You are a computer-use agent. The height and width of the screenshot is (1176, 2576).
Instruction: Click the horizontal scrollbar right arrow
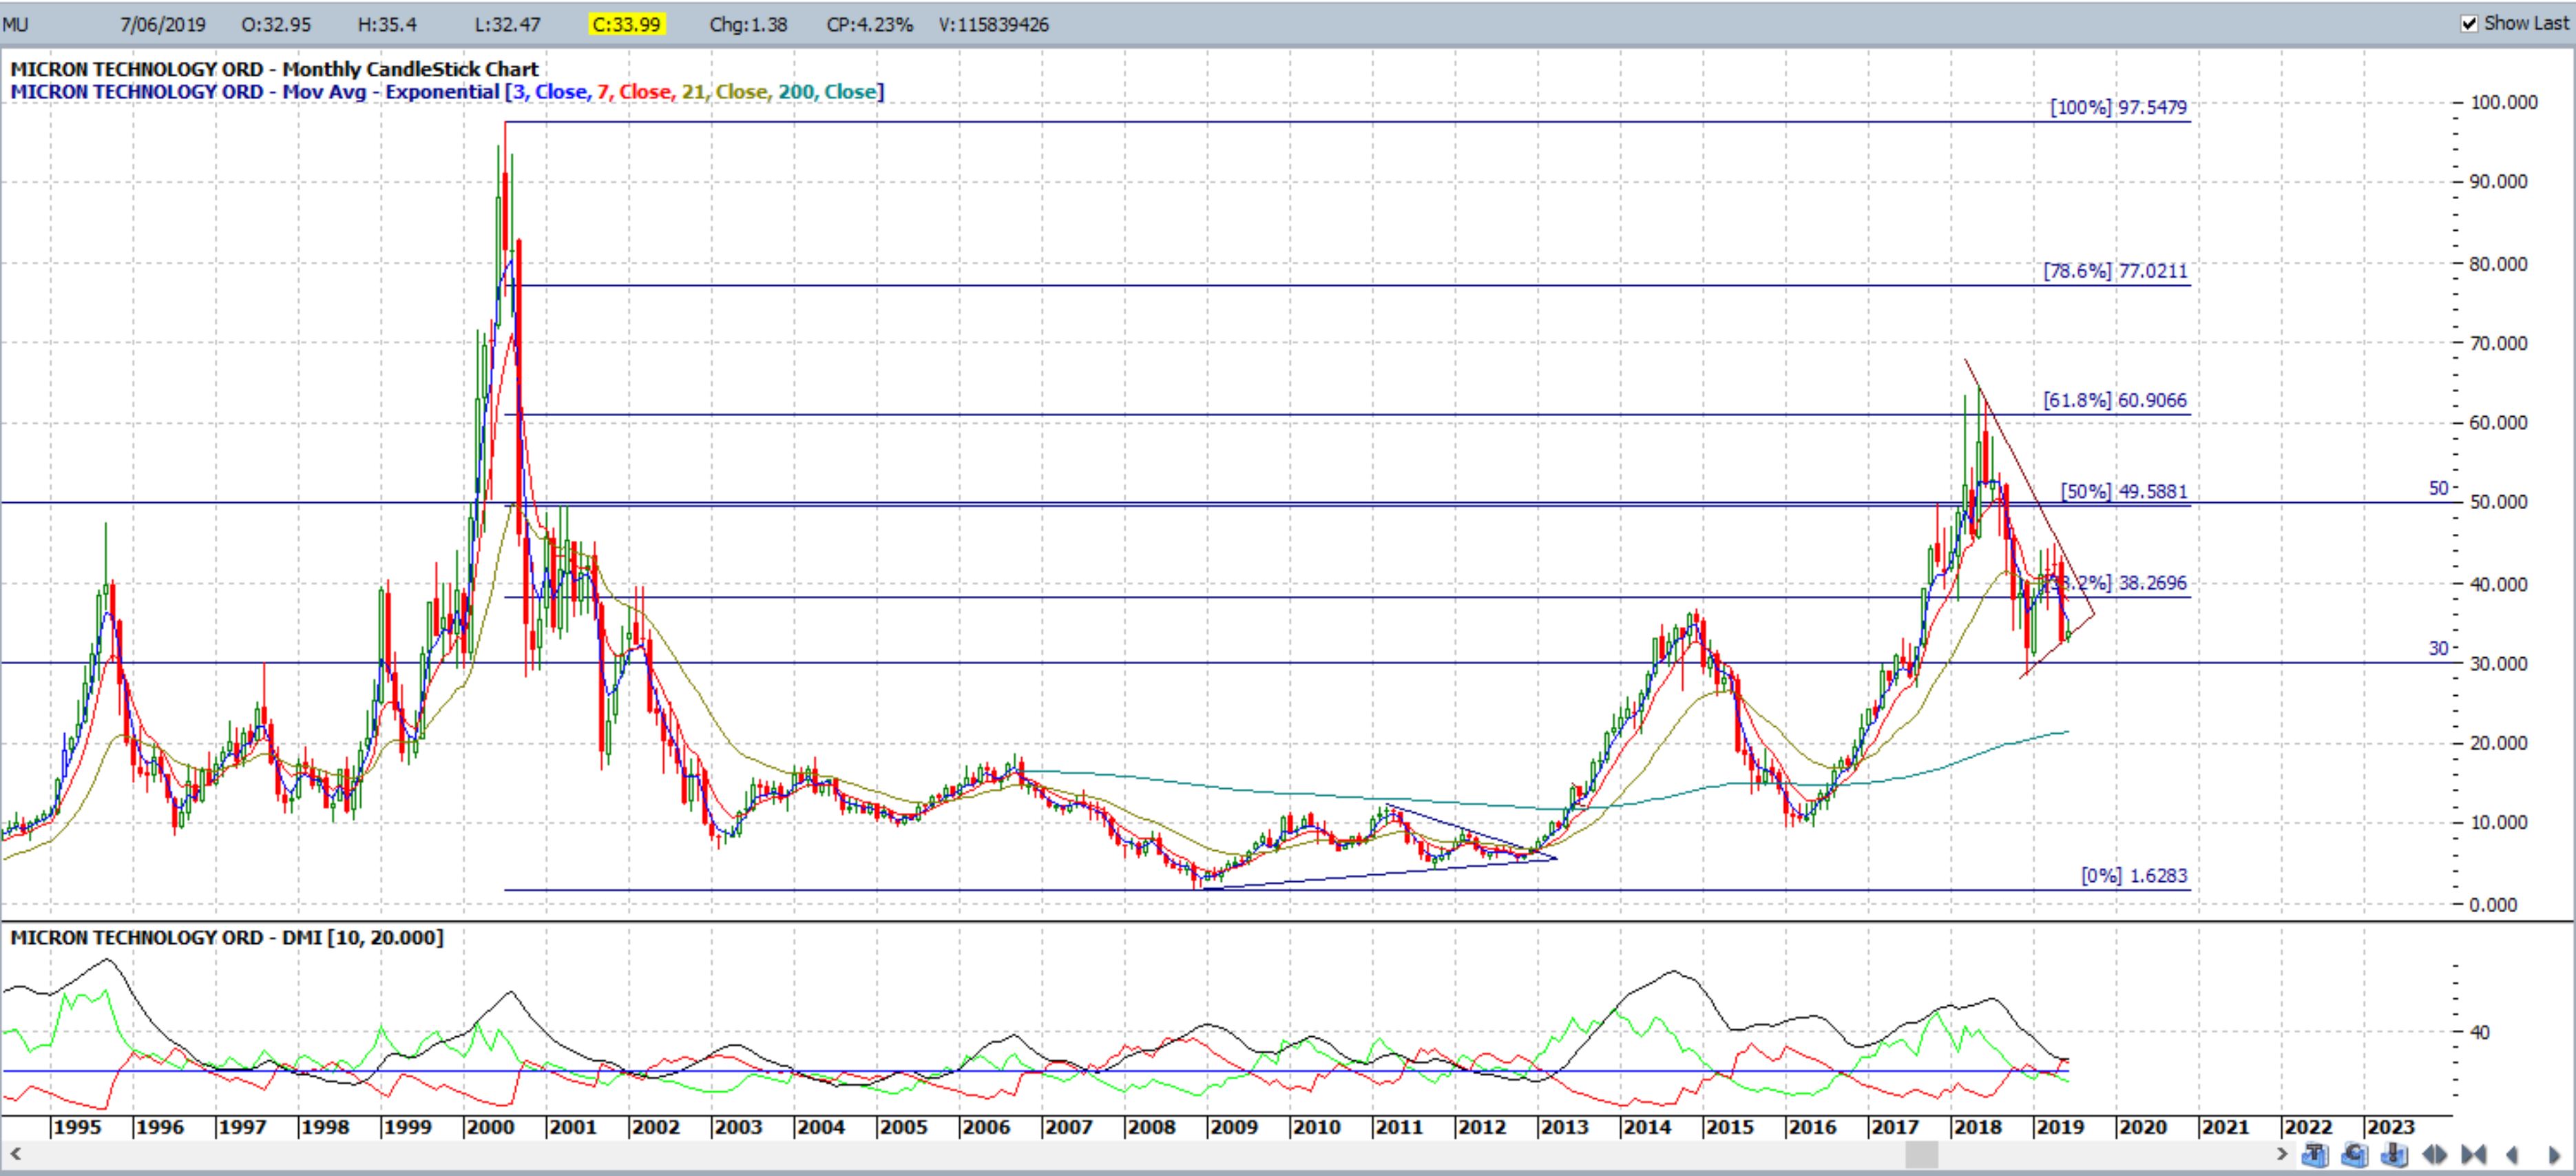pos(2283,1154)
